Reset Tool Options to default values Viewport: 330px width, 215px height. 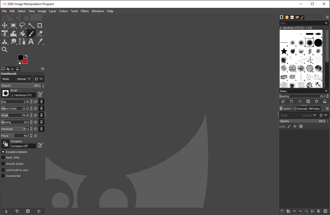pos(39,211)
